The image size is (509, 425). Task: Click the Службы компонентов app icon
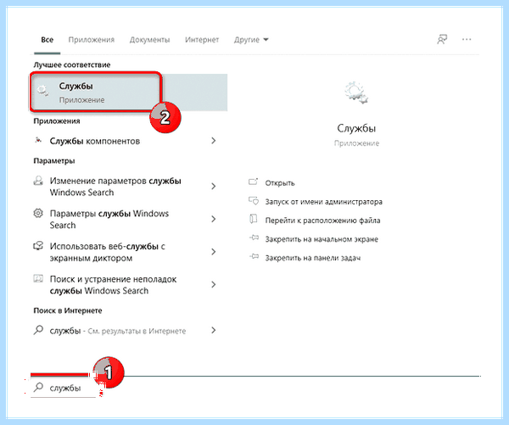click(38, 140)
